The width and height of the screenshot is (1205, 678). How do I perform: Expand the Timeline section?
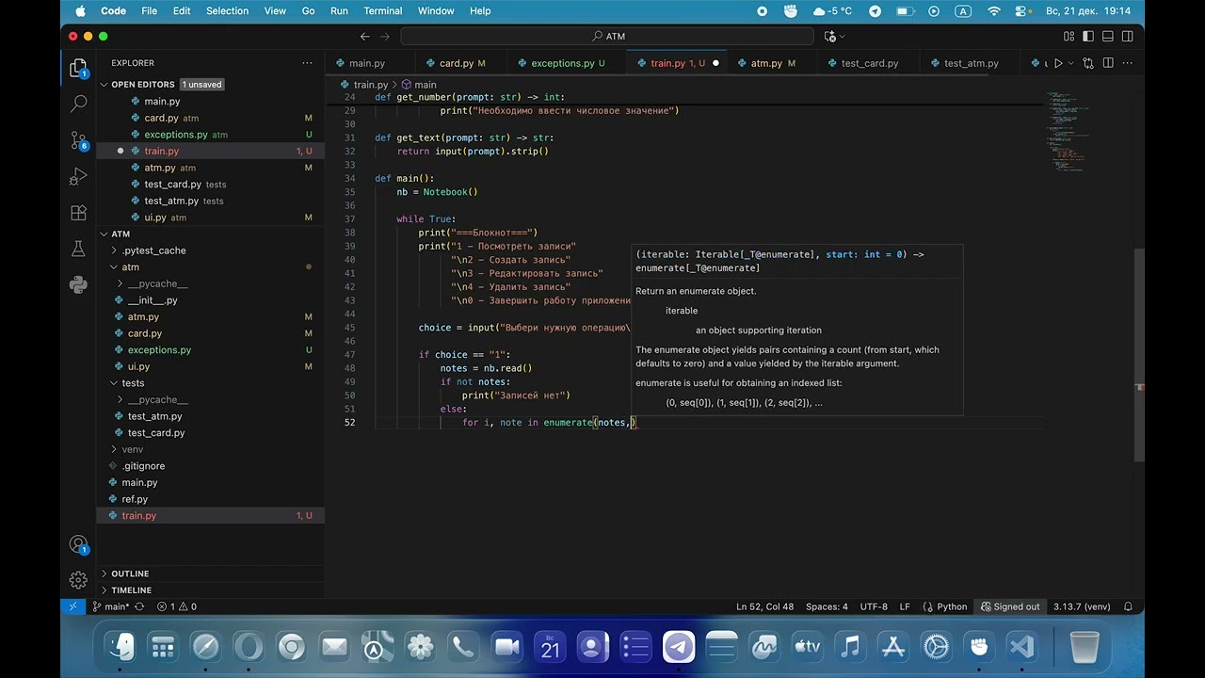(x=131, y=590)
